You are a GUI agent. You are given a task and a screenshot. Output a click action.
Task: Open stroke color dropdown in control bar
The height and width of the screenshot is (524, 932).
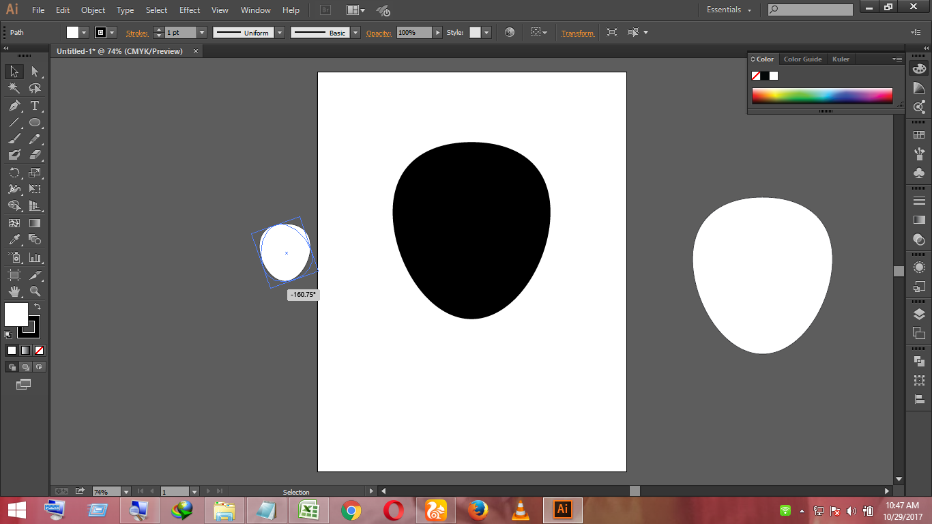point(113,32)
